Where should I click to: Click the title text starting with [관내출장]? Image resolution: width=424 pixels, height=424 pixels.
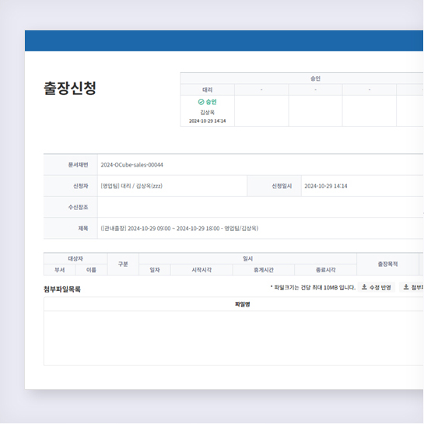pos(180,229)
